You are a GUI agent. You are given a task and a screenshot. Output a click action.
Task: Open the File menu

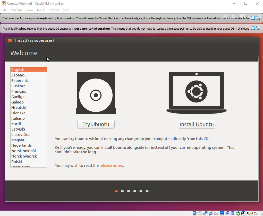pyautogui.click(x=4, y=10)
